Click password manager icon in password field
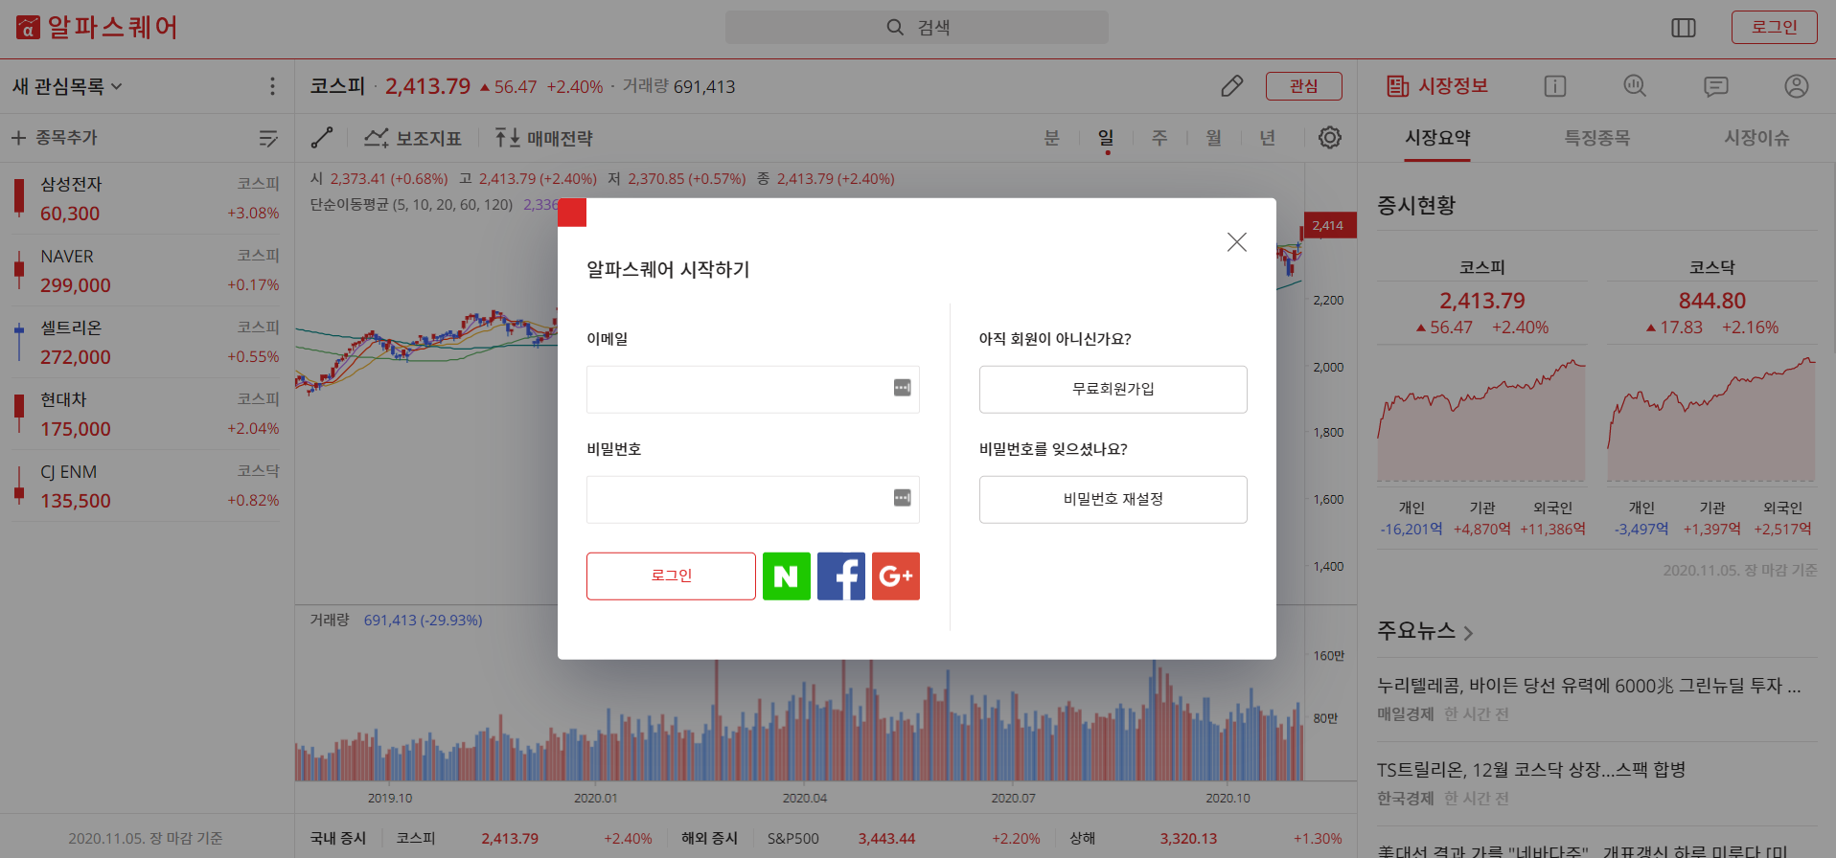The width and height of the screenshot is (1836, 858). click(903, 498)
